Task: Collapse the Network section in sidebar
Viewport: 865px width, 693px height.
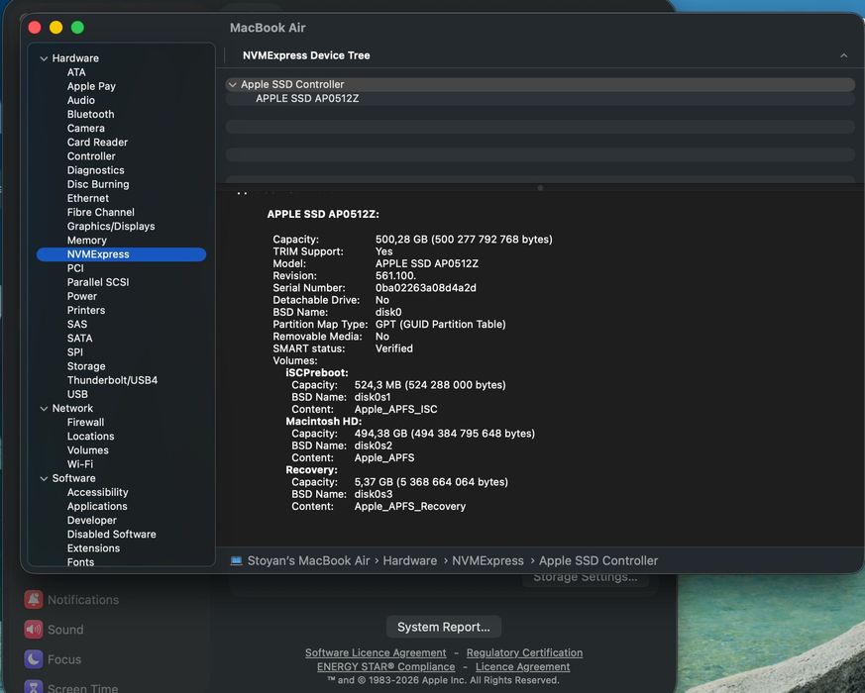Action: coord(44,409)
